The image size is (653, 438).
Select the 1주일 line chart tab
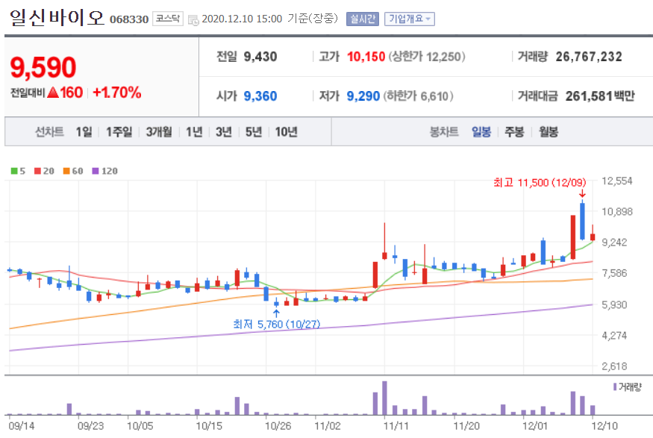119,132
